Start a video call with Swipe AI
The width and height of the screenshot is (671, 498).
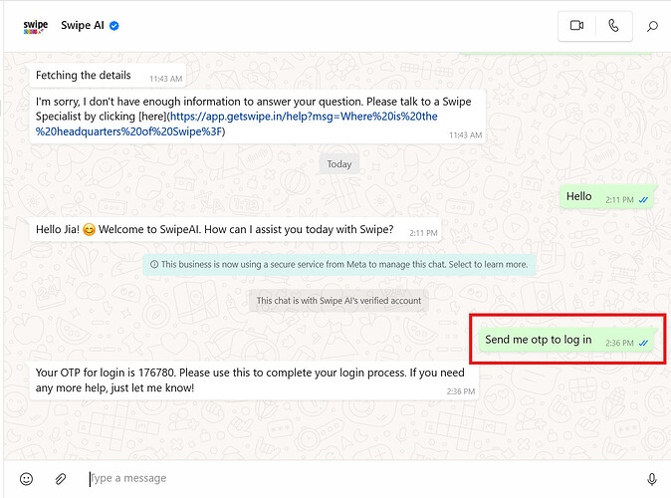tap(576, 26)
